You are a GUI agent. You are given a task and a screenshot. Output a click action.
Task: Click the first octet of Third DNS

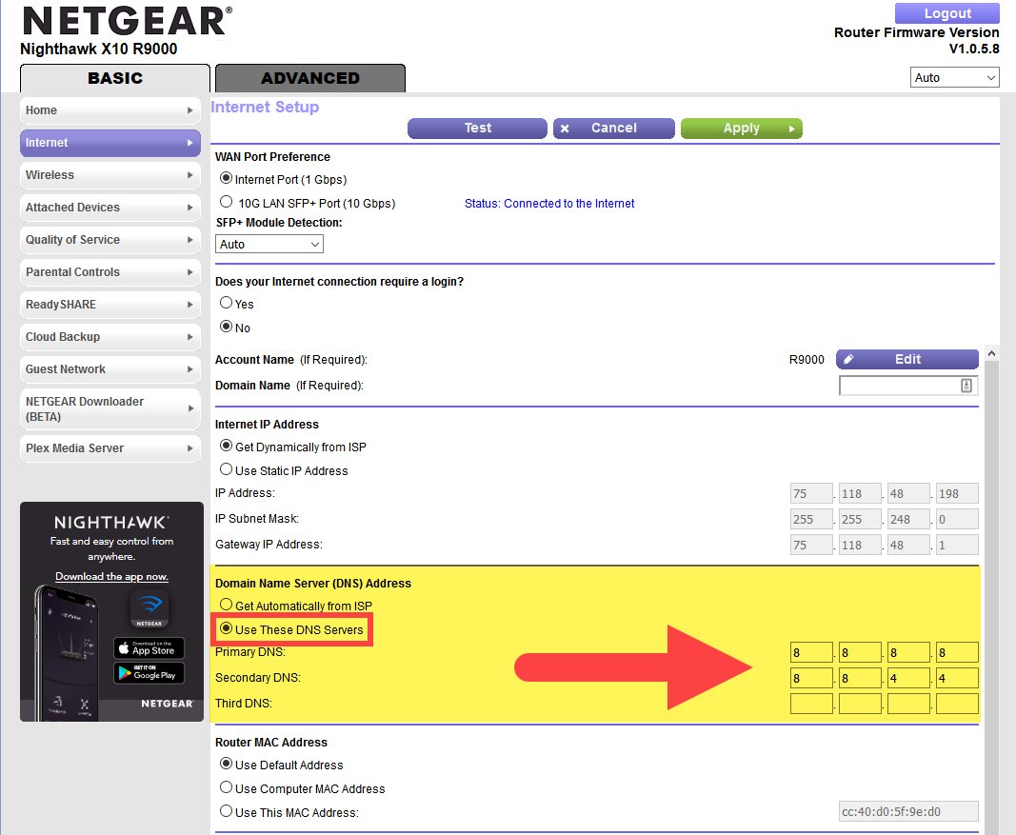pos(811,704)
